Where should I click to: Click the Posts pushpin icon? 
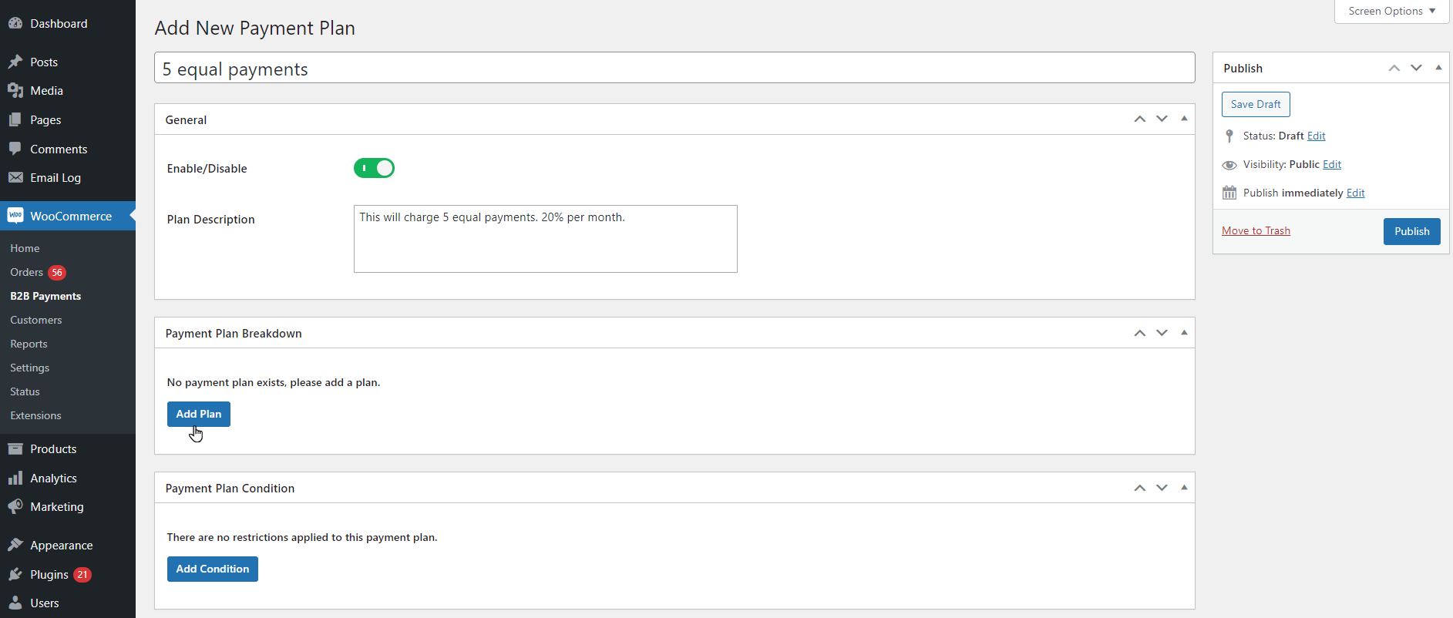15,62
